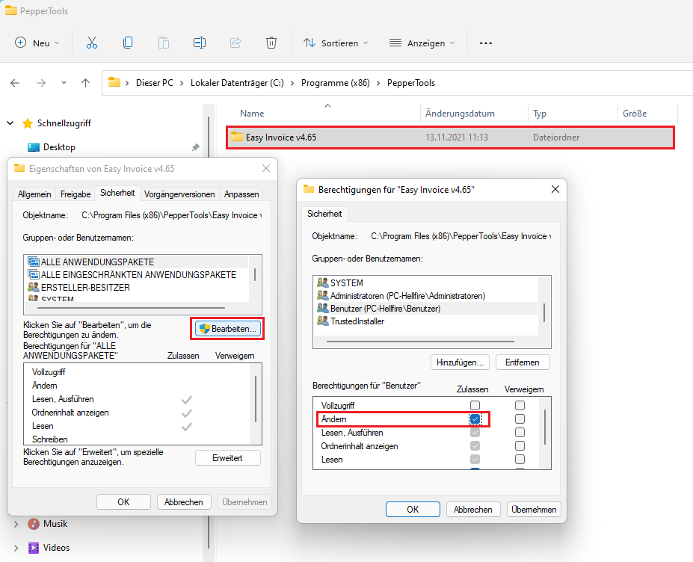Expand the Videos tree node

click(x=16, y=548)
